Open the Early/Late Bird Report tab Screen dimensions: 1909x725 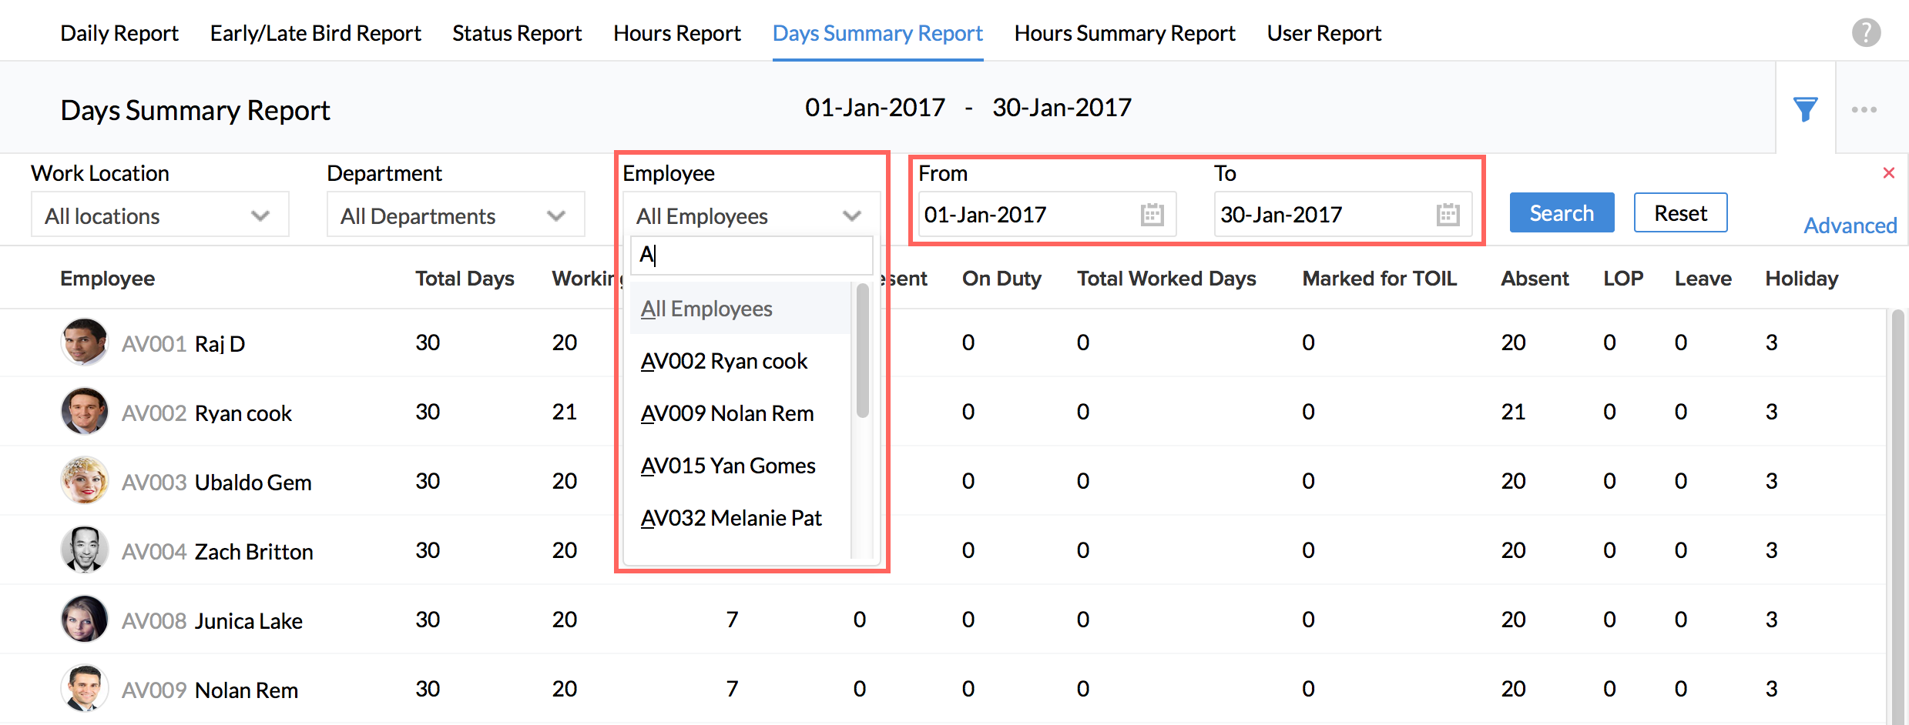315,34
